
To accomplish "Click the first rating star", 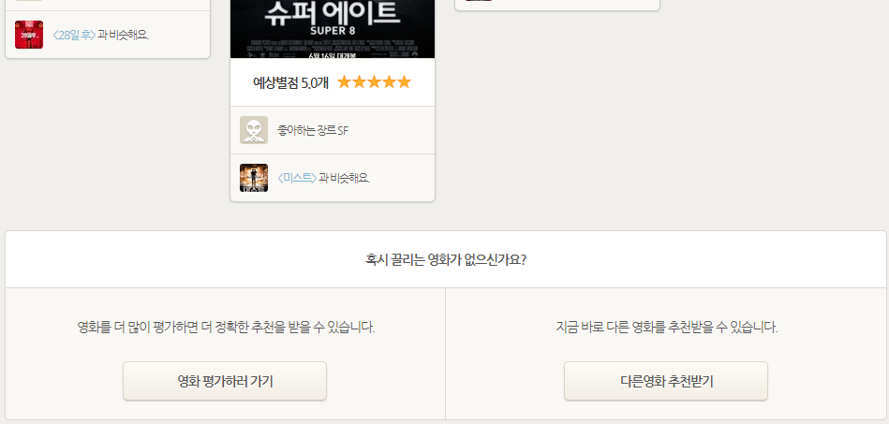I will 345,82.
